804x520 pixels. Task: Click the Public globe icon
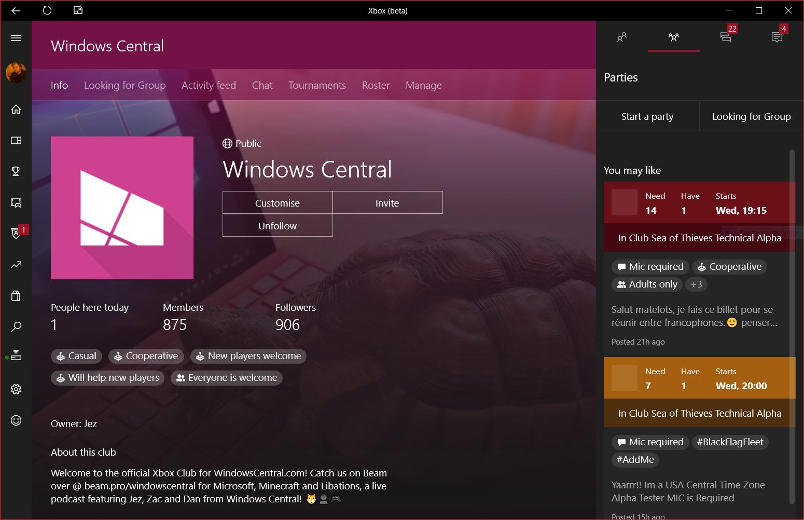tap(227, 144)
